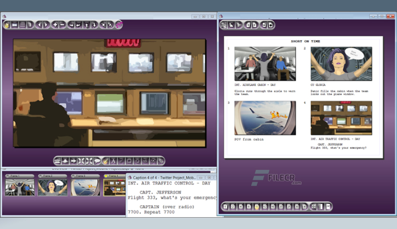Click the "Caption 4 of 4" window title
The image size is (397, 229).
point(164,177)
